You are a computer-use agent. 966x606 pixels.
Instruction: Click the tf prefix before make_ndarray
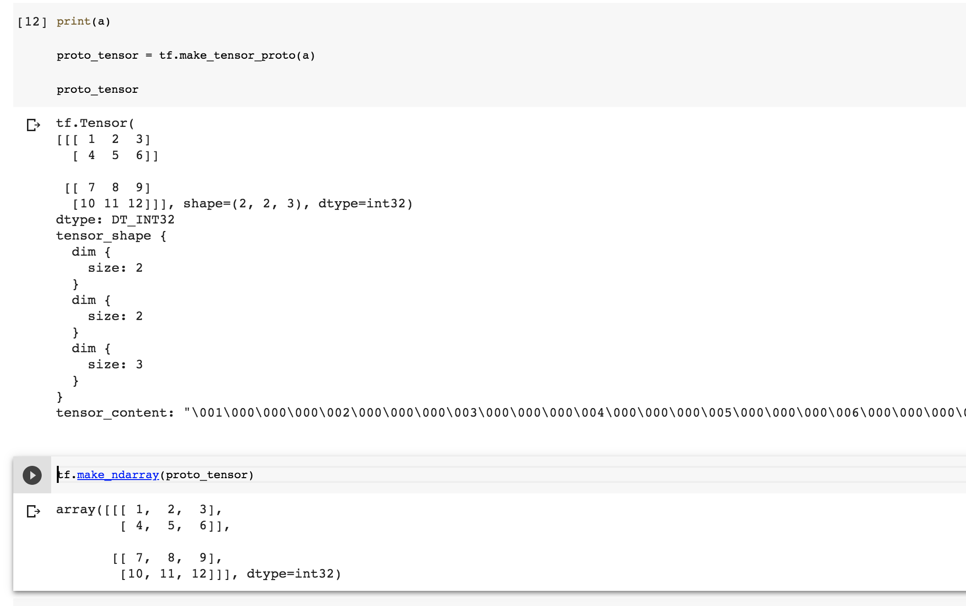pyautogui.click(x=64, y=474)
